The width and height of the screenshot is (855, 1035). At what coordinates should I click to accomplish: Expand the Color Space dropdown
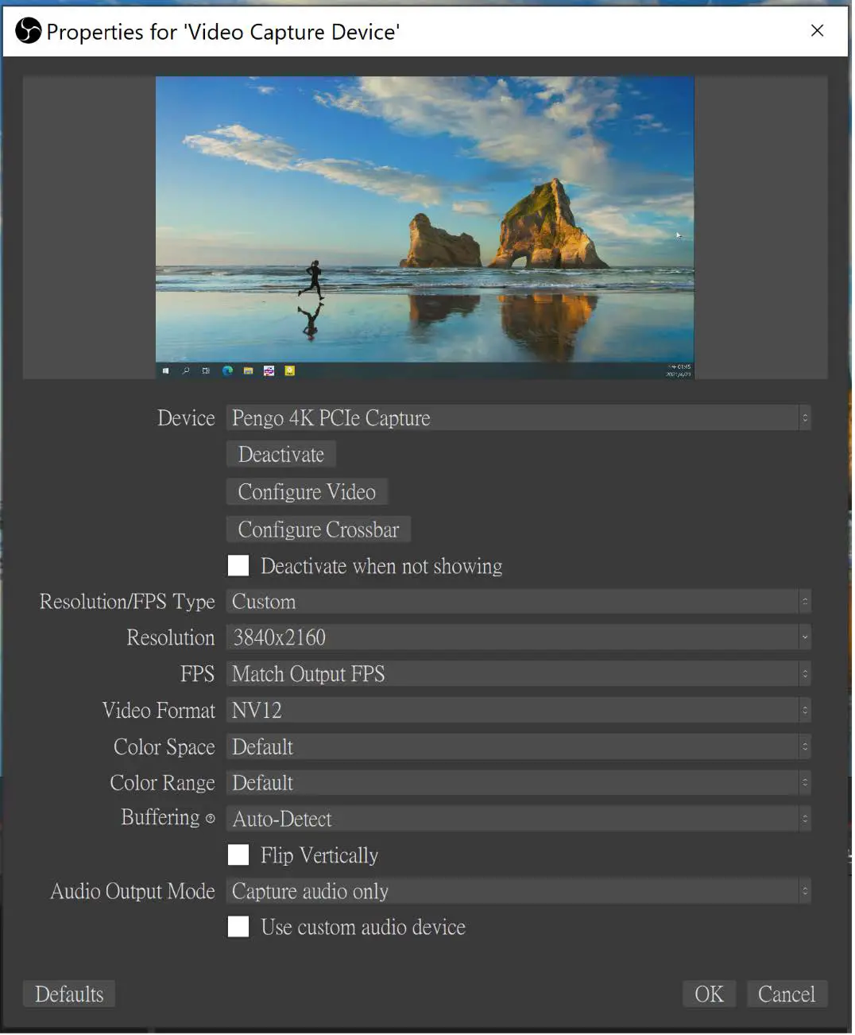tap(519, 748)
